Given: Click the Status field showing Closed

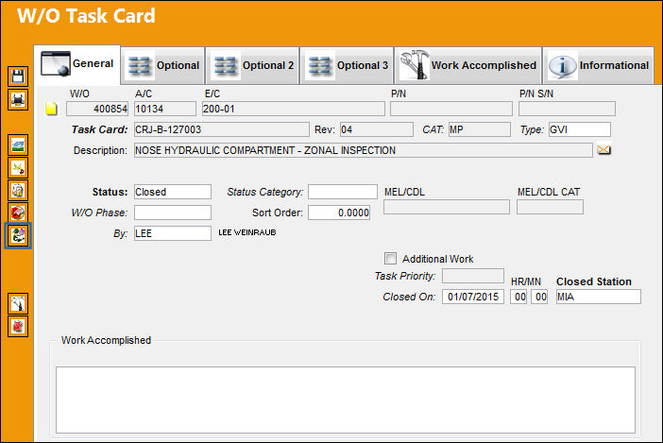Looking at the screenshot, I should 173,192.
